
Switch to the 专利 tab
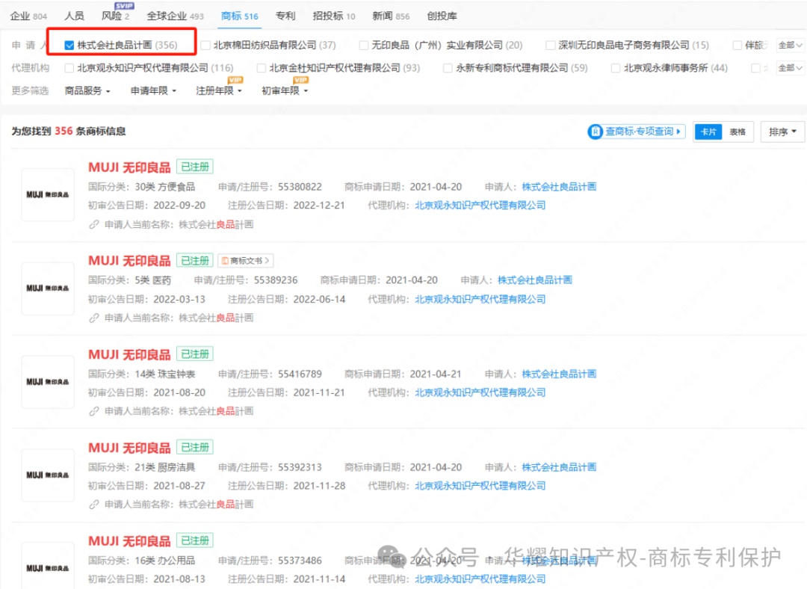point(285,16)
